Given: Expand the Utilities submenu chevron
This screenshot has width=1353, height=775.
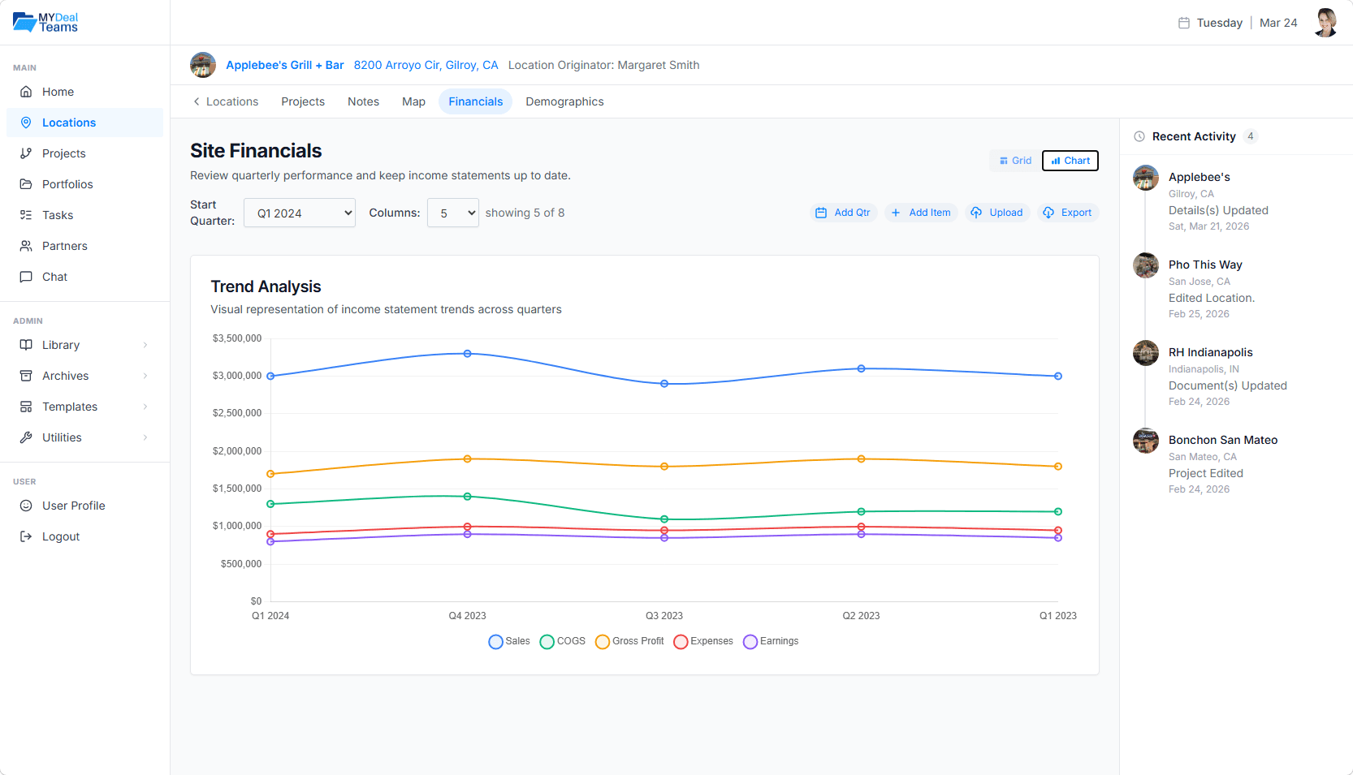Looking at the screenshot, I should 145,437.
